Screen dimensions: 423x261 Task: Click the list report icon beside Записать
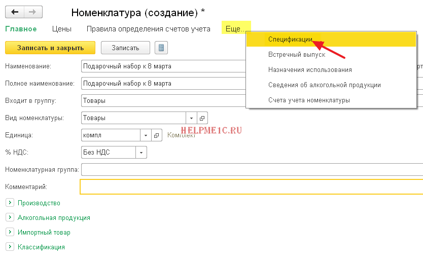point(161,48)
